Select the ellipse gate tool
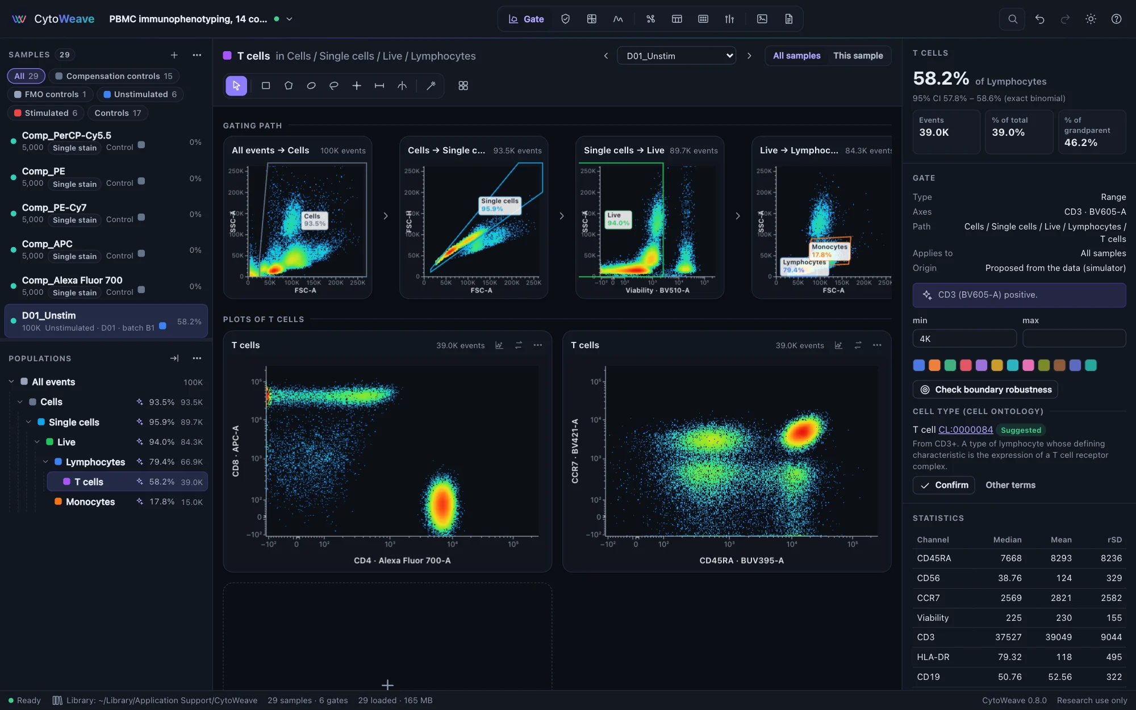1136x710 pixels. coord(311,86)
